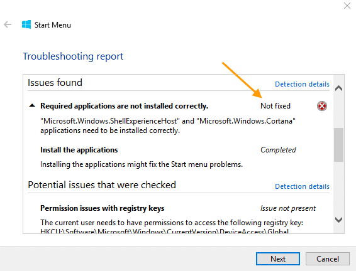Click the report scrollbar down arrow
The width and height of the screenshot is (356, 271).
coord(338,220)
